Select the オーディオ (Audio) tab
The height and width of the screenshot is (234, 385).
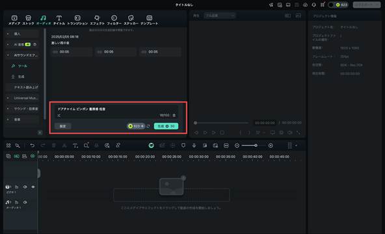[x=43, y=20]
